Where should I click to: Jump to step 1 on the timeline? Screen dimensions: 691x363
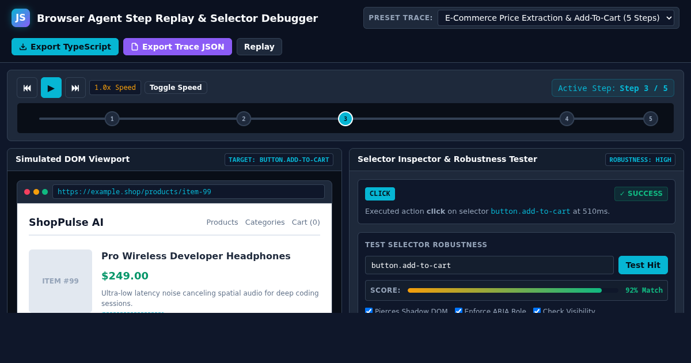[112, 119]
